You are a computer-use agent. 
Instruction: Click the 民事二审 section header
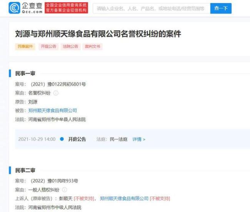tap(25, 170)
